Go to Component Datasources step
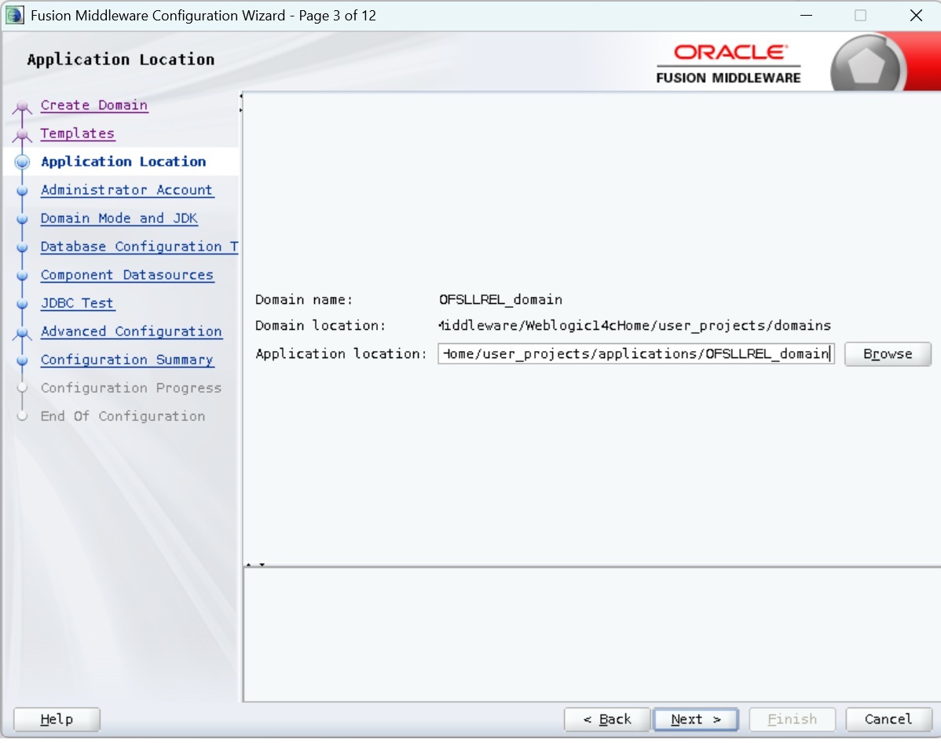 point(127,274)
